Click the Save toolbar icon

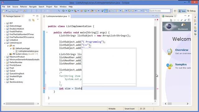(x=10, y=11)
